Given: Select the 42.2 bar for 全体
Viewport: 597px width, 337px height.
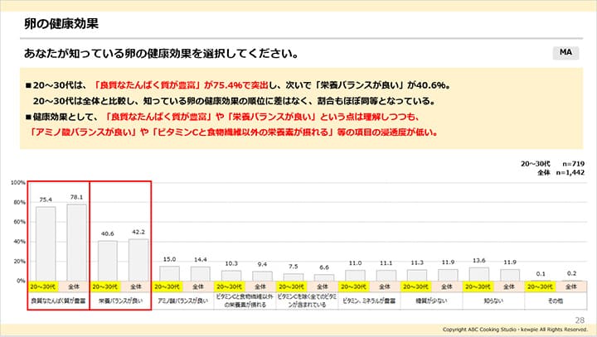Looking at the screenshot, I should tap(138, 260).
